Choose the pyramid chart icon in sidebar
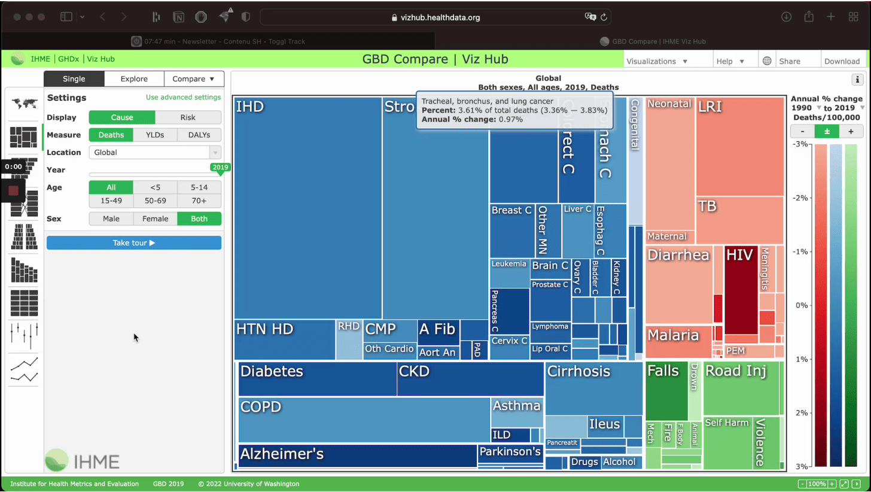 click(24, 236)
